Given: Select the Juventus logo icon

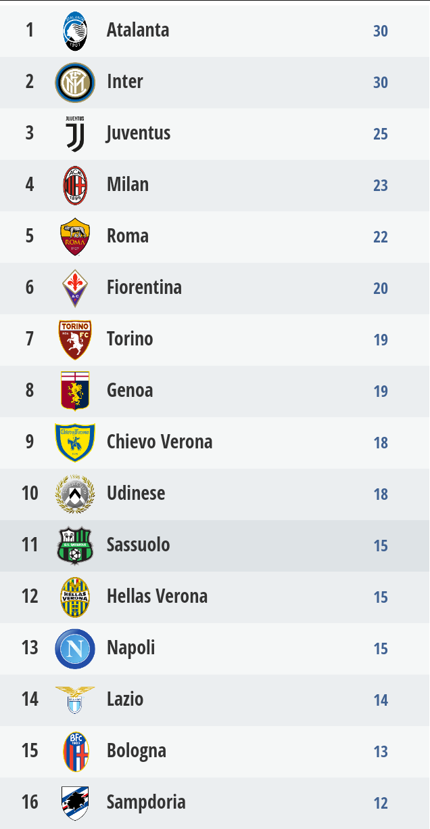Looking at the screenshot, I should tap(75, 133).
